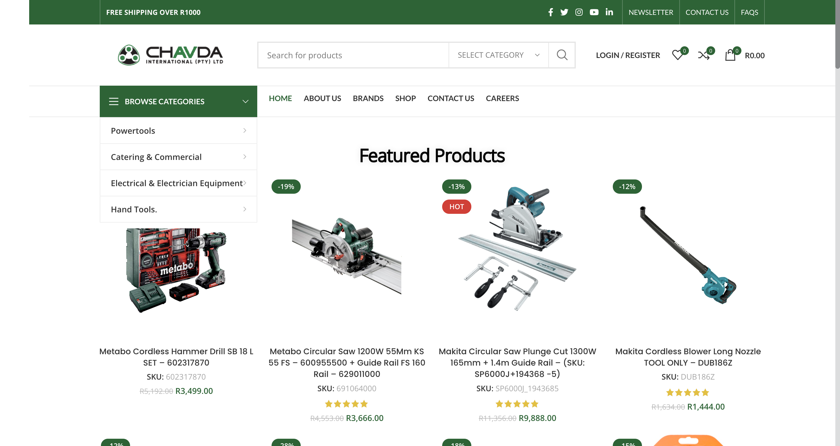This screenshot has height=446, width=840.
Task: Open the compare products shuffle icon
Action: tap(704, 55)
